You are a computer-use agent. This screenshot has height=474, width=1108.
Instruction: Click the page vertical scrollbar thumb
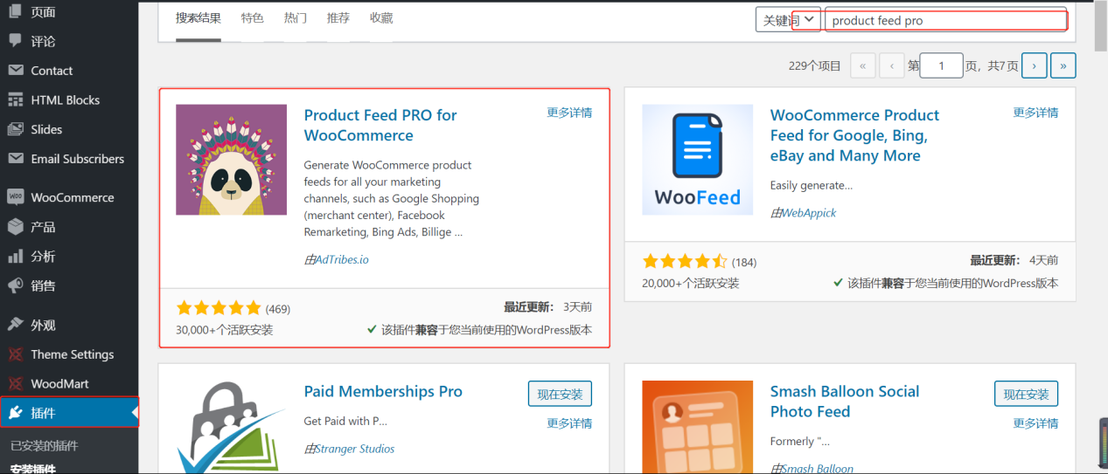pyautogui.click(x=1101, y=26)
